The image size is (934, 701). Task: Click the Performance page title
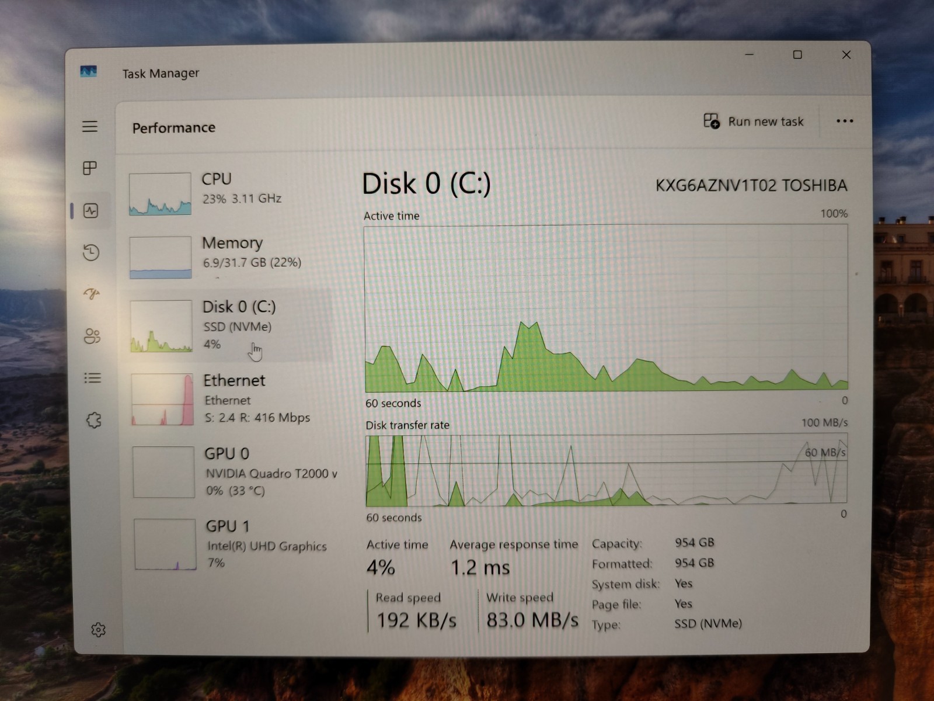[x=174, y=127]
